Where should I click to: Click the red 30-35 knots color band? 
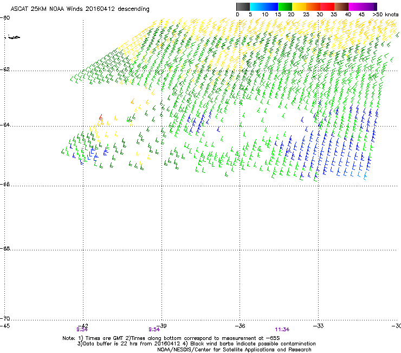[x=327, y=7]
